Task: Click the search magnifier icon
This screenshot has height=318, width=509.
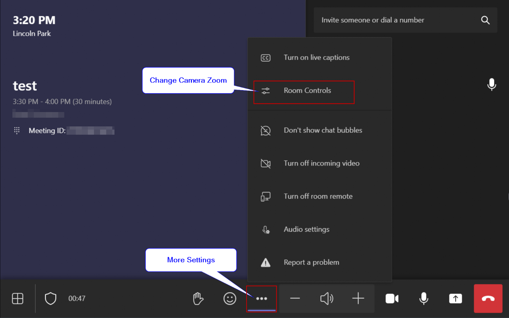Action: click(485, 20)
